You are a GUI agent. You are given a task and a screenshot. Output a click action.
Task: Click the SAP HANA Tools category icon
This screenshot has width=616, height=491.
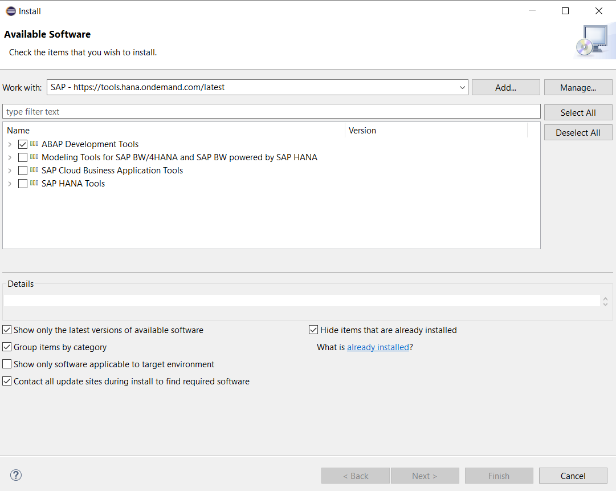coord(32,184)
